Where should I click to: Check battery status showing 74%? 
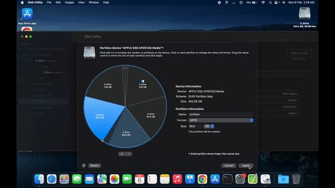pos(251,3)
